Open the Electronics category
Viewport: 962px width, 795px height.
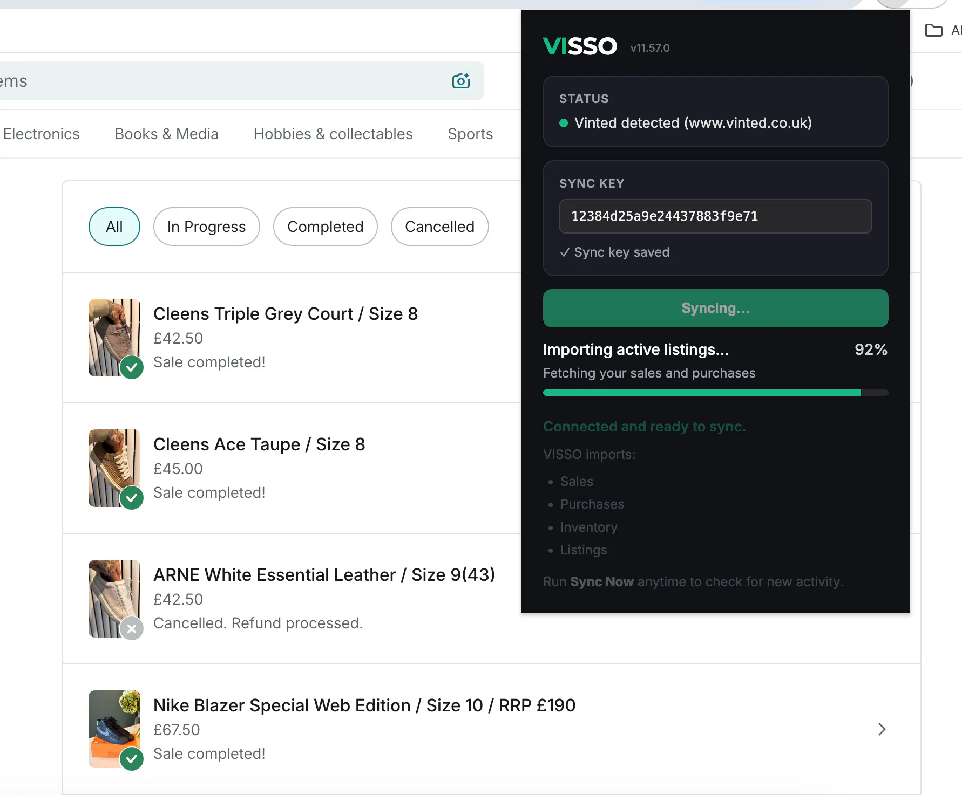coord(41,134)
